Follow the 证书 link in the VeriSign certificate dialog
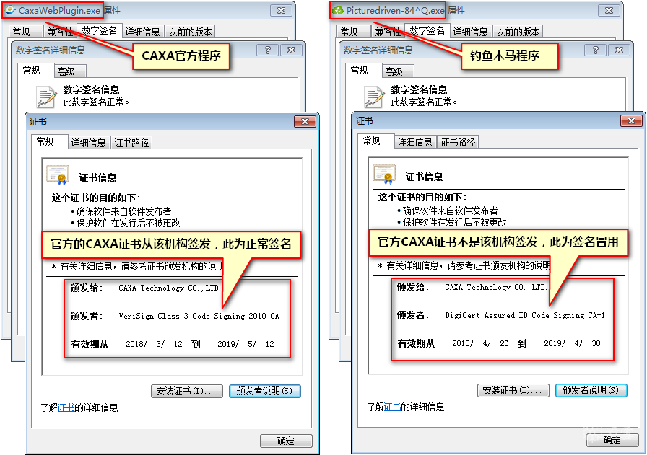The image size is (647, 455). coord(66,407)
